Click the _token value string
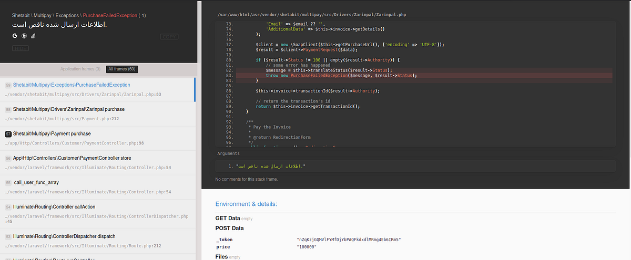Screen dimensions: 631x260 pyautogui.click(x=349, y=240)
